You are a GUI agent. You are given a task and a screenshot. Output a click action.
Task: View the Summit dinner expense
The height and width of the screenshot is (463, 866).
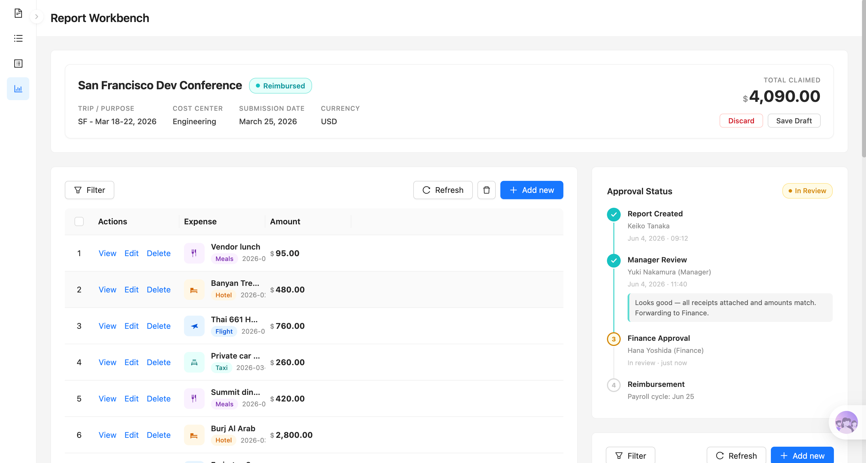click(x=107, y=399)
